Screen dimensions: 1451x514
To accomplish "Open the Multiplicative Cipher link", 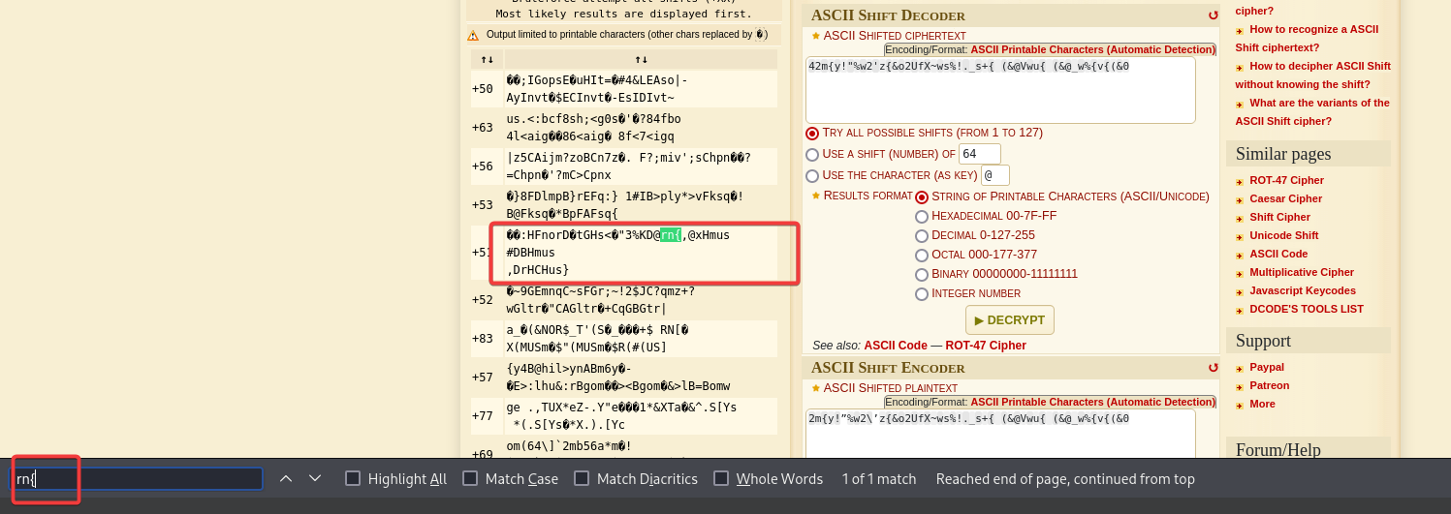I will [x=1302, y=272].
